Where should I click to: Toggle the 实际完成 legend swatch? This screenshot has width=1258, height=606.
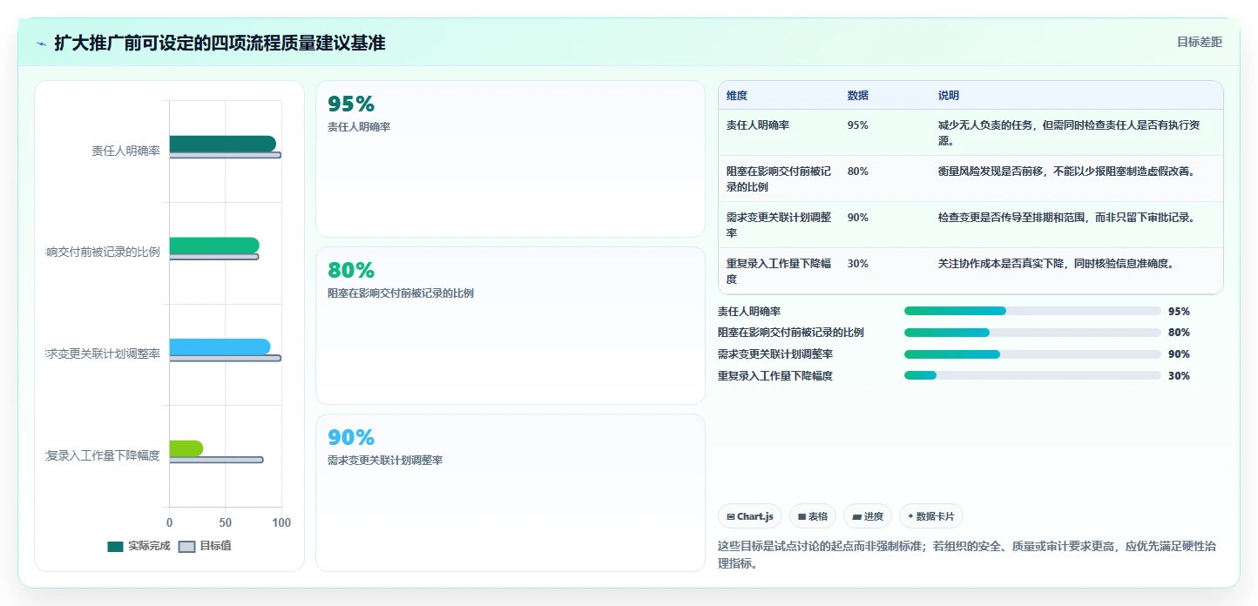115,547
